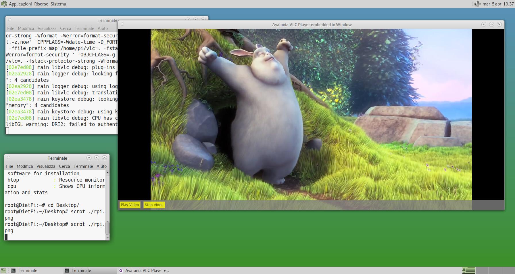Activate Avalonia VLC Player taskbar button
Screen dimensions: 515x274
click(x=144, y=271)
